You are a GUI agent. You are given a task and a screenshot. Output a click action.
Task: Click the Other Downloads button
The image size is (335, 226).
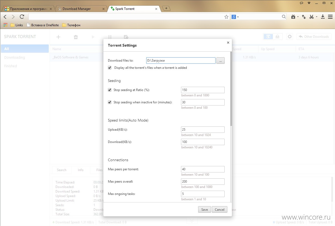314,37
